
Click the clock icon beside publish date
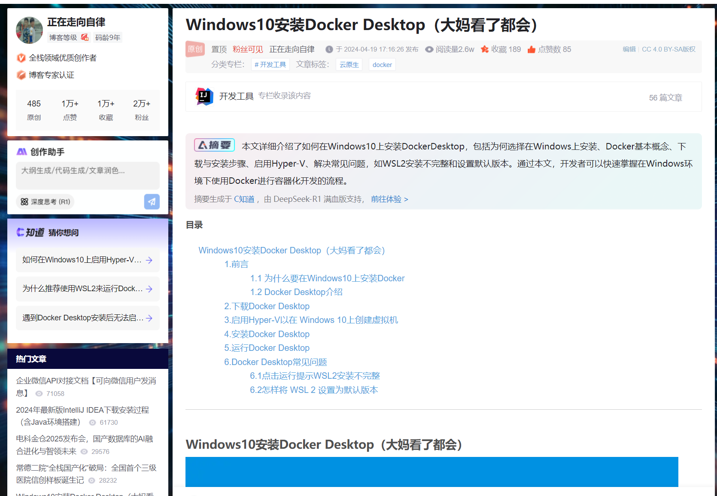point(329,49)
